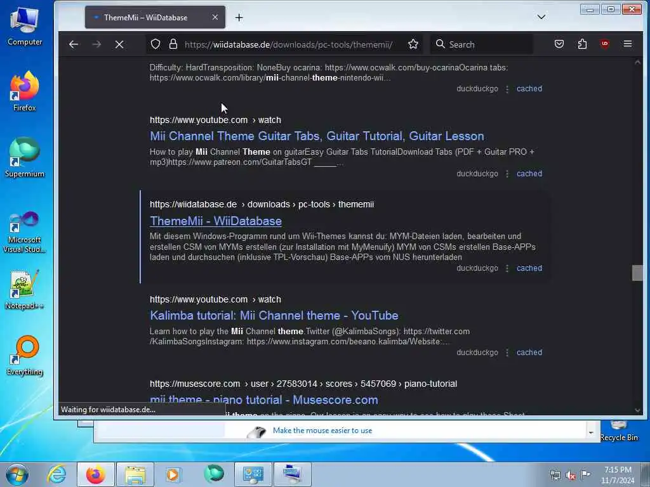Open the Firefox hamburger menu

tap(628, 44)
